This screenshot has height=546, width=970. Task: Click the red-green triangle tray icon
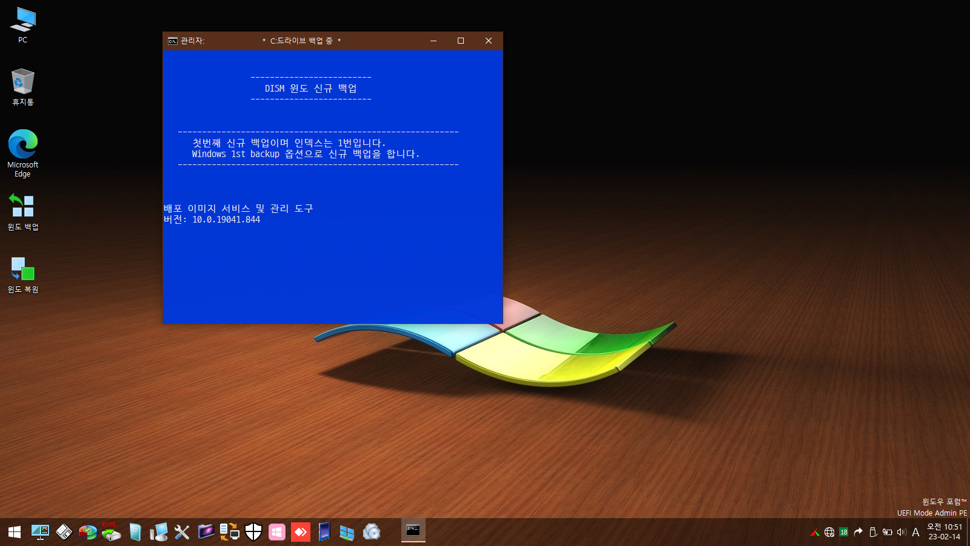(815, 532)
